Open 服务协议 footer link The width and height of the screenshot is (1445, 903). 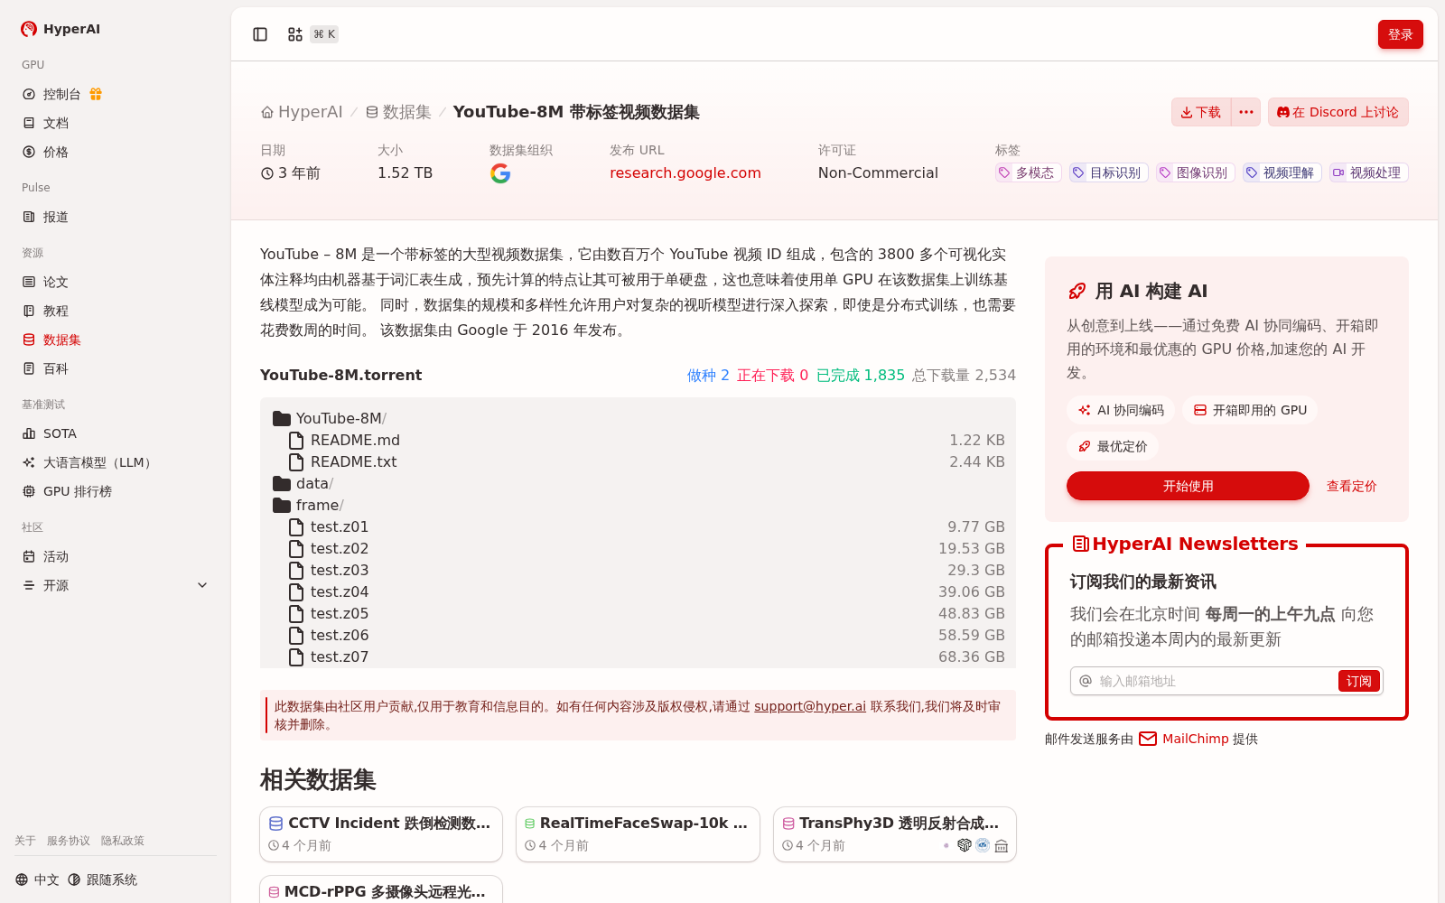click(69, 841)
